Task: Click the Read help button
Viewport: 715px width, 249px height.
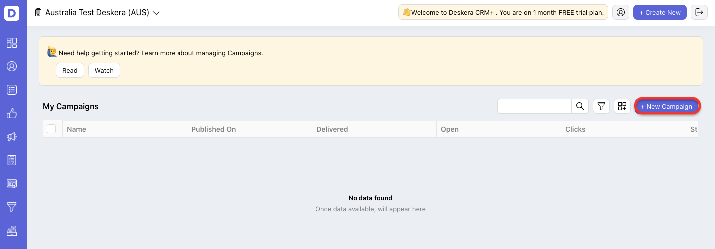Action: pyautogui.click(x=70, y=70)
